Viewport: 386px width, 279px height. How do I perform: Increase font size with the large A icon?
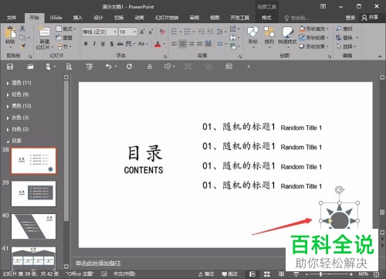click(142, 32)
